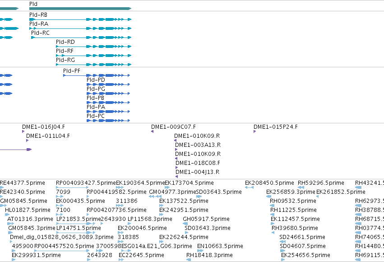Viewport: 384px width, 262px height.
Task: Select the Pld-RC transcript label
Action: click(40, 33)
